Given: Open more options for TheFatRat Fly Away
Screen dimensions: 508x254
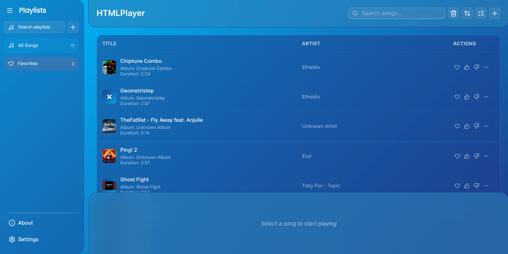Looking at the screenshot, I should 486,126.
